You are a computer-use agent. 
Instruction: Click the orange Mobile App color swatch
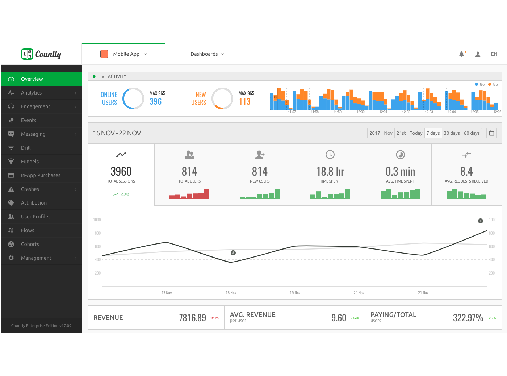104,54
